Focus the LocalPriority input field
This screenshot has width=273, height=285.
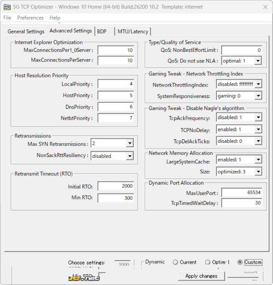116,84
